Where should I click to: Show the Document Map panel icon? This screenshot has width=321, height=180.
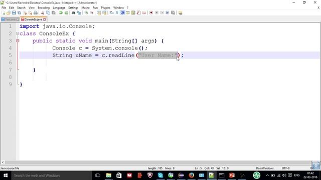coord(133,13)
